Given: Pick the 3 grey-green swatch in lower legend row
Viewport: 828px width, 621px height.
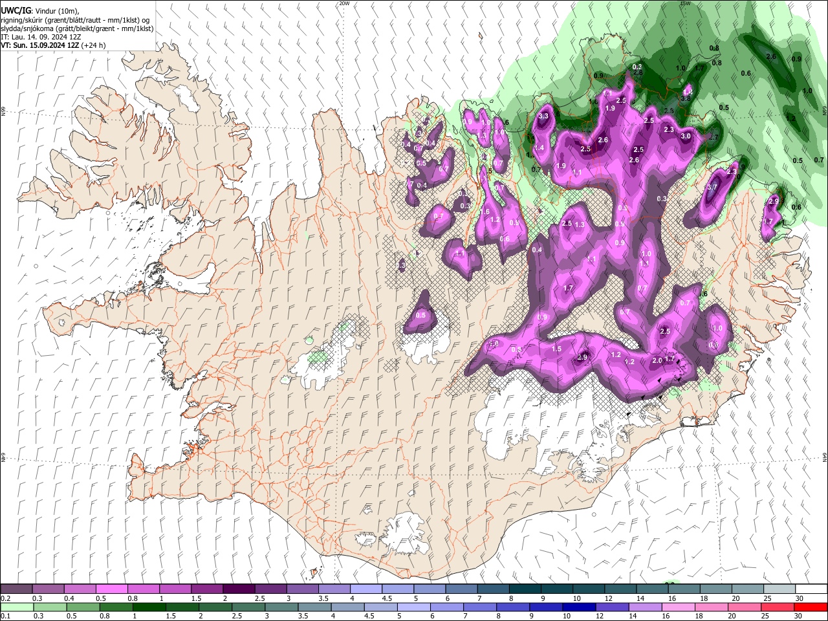Looking at the screenshot, I should pos(280,607).
